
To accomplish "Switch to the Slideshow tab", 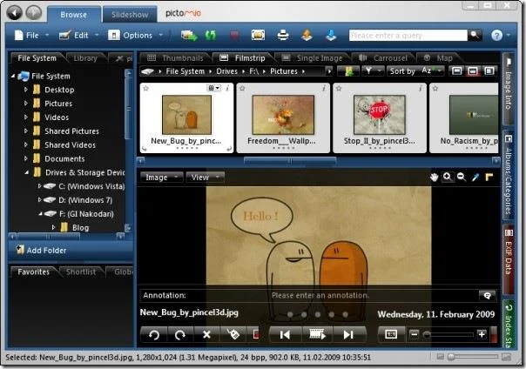I will click(130, 15).
